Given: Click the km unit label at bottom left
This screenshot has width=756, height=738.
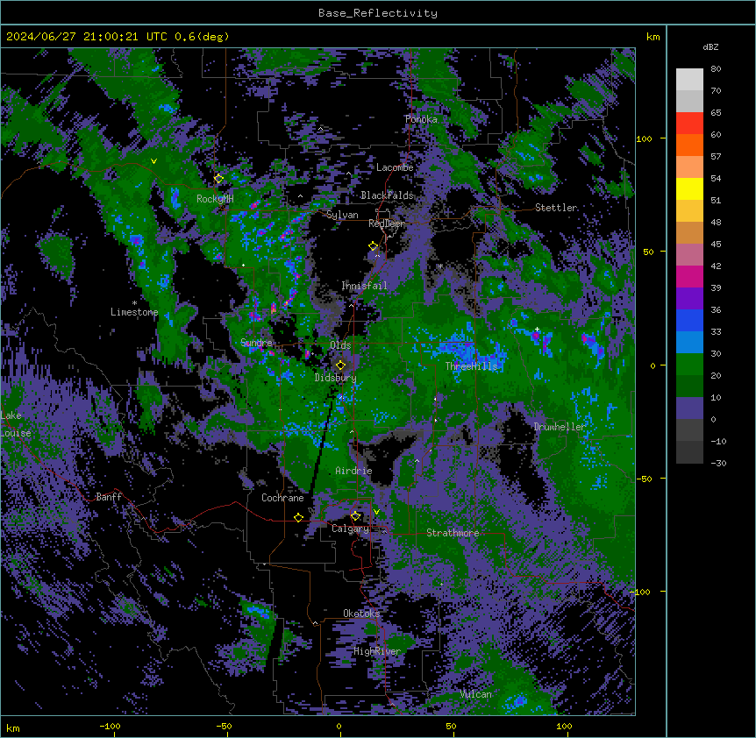Looking at the screenshot, I should click(13, 727).
